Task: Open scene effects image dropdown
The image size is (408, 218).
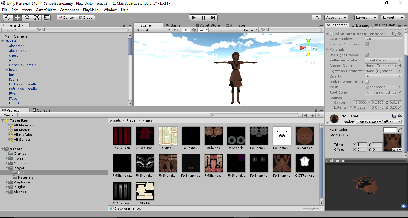Action: (203, 30)
